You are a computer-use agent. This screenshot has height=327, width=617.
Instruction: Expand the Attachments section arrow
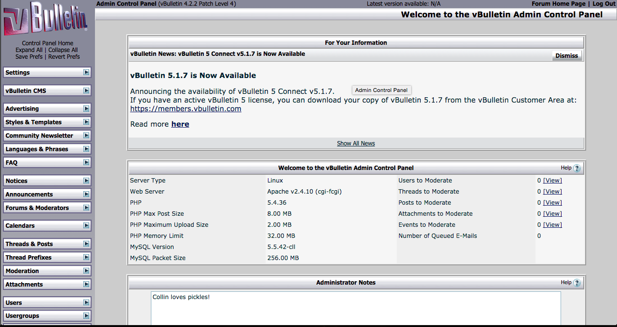click(86, 284)
